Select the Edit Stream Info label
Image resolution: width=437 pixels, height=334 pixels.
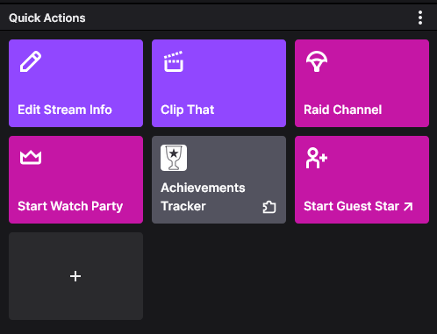[65, 110]
